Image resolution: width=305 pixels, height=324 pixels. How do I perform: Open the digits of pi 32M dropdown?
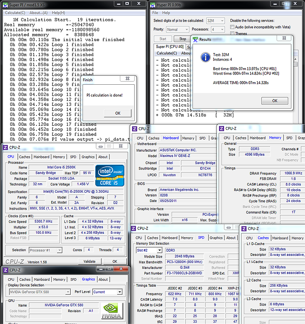click(x=216, y=21)
